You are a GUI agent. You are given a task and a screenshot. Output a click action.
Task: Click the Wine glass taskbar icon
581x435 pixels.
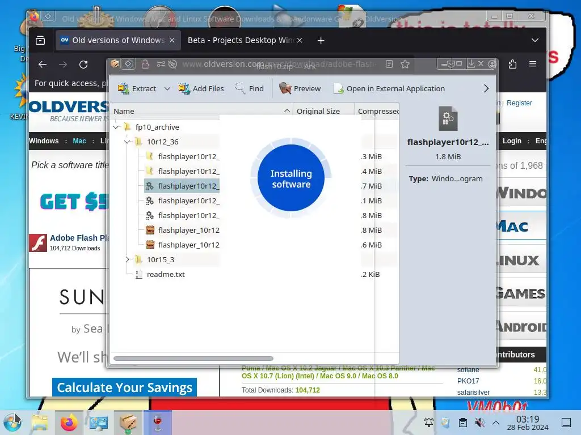point(158,423)
